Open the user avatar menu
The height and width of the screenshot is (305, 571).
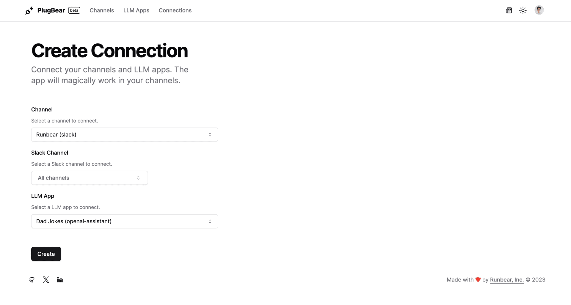539,10
